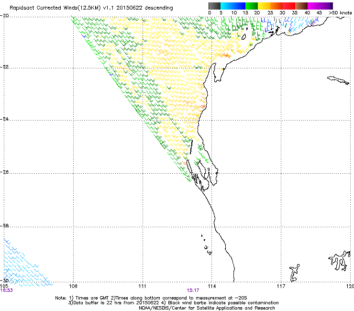Click the '111' longitude label
354x311 pixels.
[x=142, y=287]
